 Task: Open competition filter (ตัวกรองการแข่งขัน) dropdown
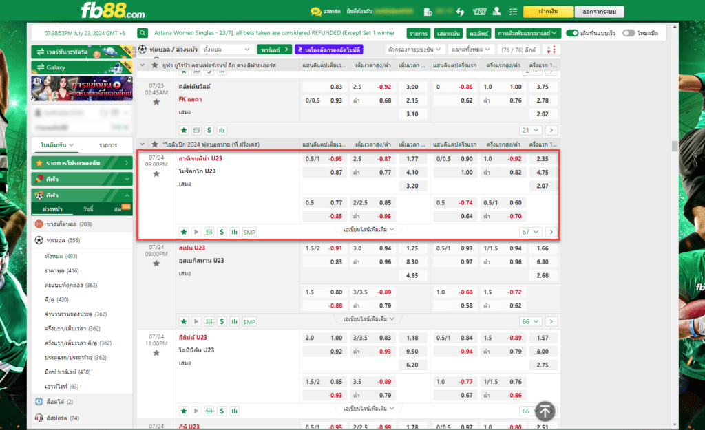414,50
